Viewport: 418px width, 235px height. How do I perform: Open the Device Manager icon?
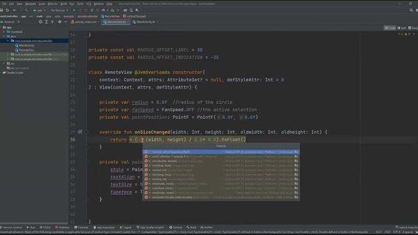131,10
